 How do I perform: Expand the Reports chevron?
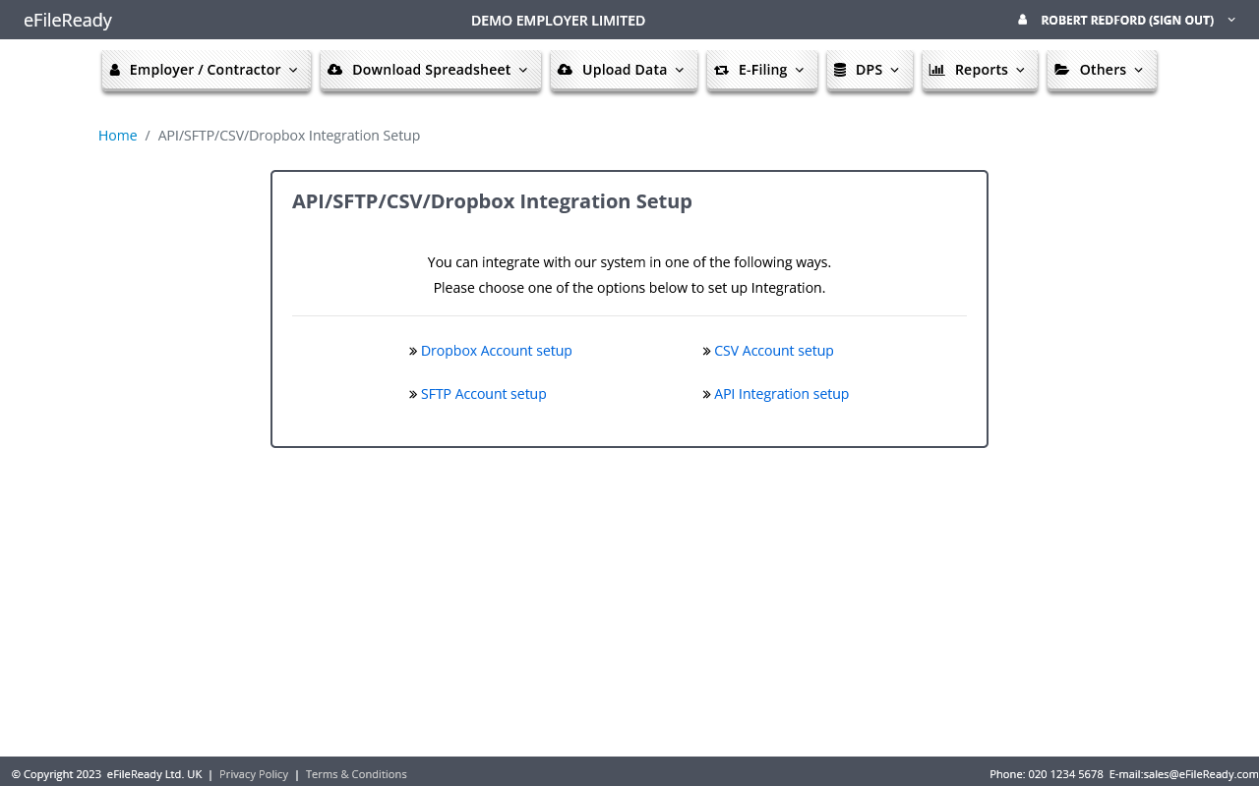pyautogui.click(x=1020, y=70)
